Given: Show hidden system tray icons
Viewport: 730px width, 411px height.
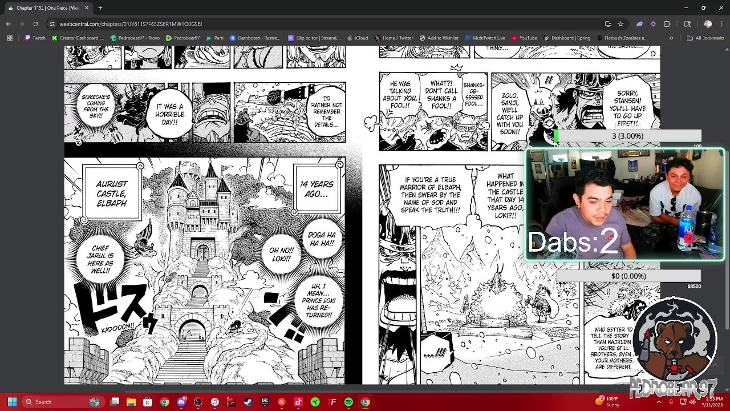Looking at the screenshot, I should (x=659, y=402).
